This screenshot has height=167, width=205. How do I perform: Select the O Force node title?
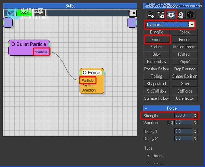pyautogui.click(x=92, y=73)
